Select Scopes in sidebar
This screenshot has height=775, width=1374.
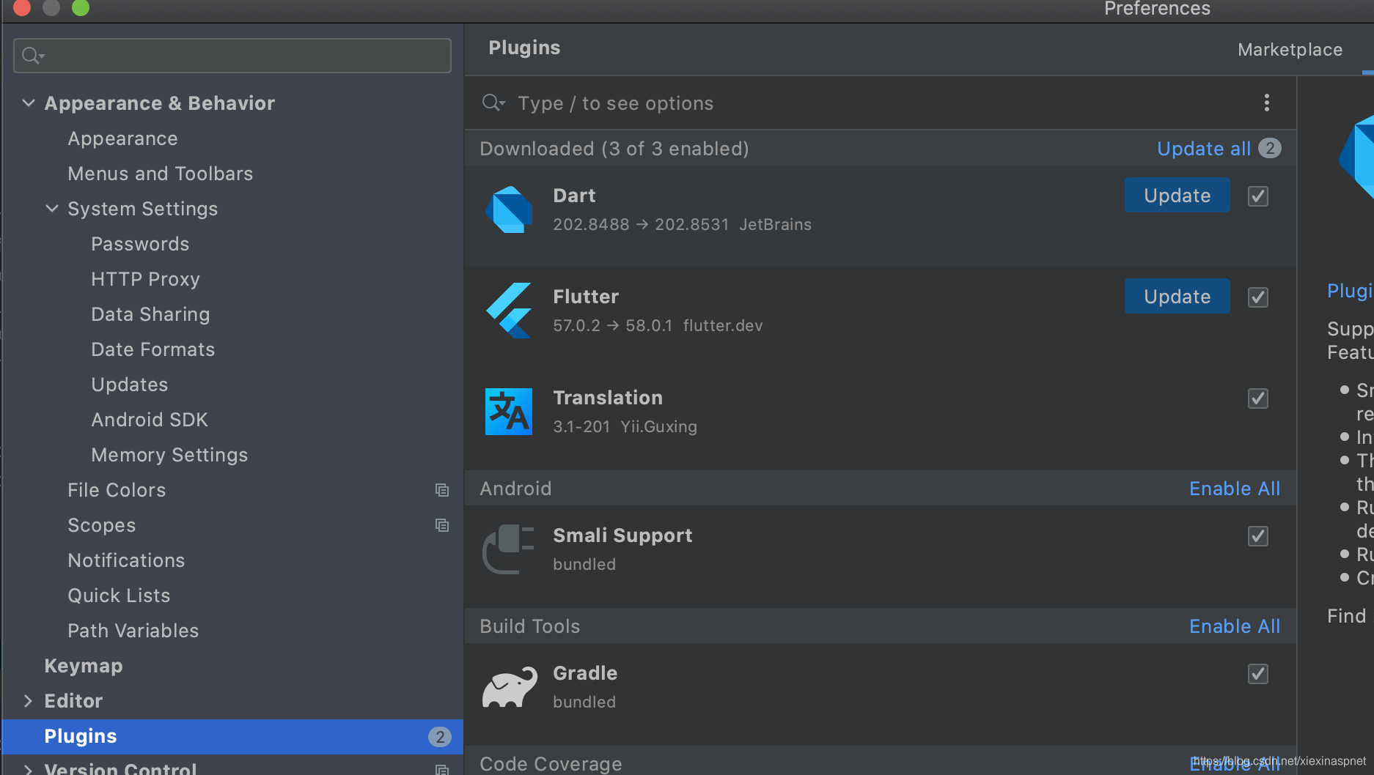point(101,525)
